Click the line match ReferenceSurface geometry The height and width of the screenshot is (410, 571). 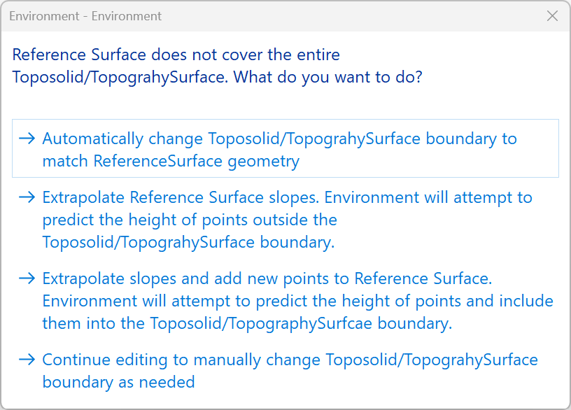pyautogui.click(x=171, y=162)
